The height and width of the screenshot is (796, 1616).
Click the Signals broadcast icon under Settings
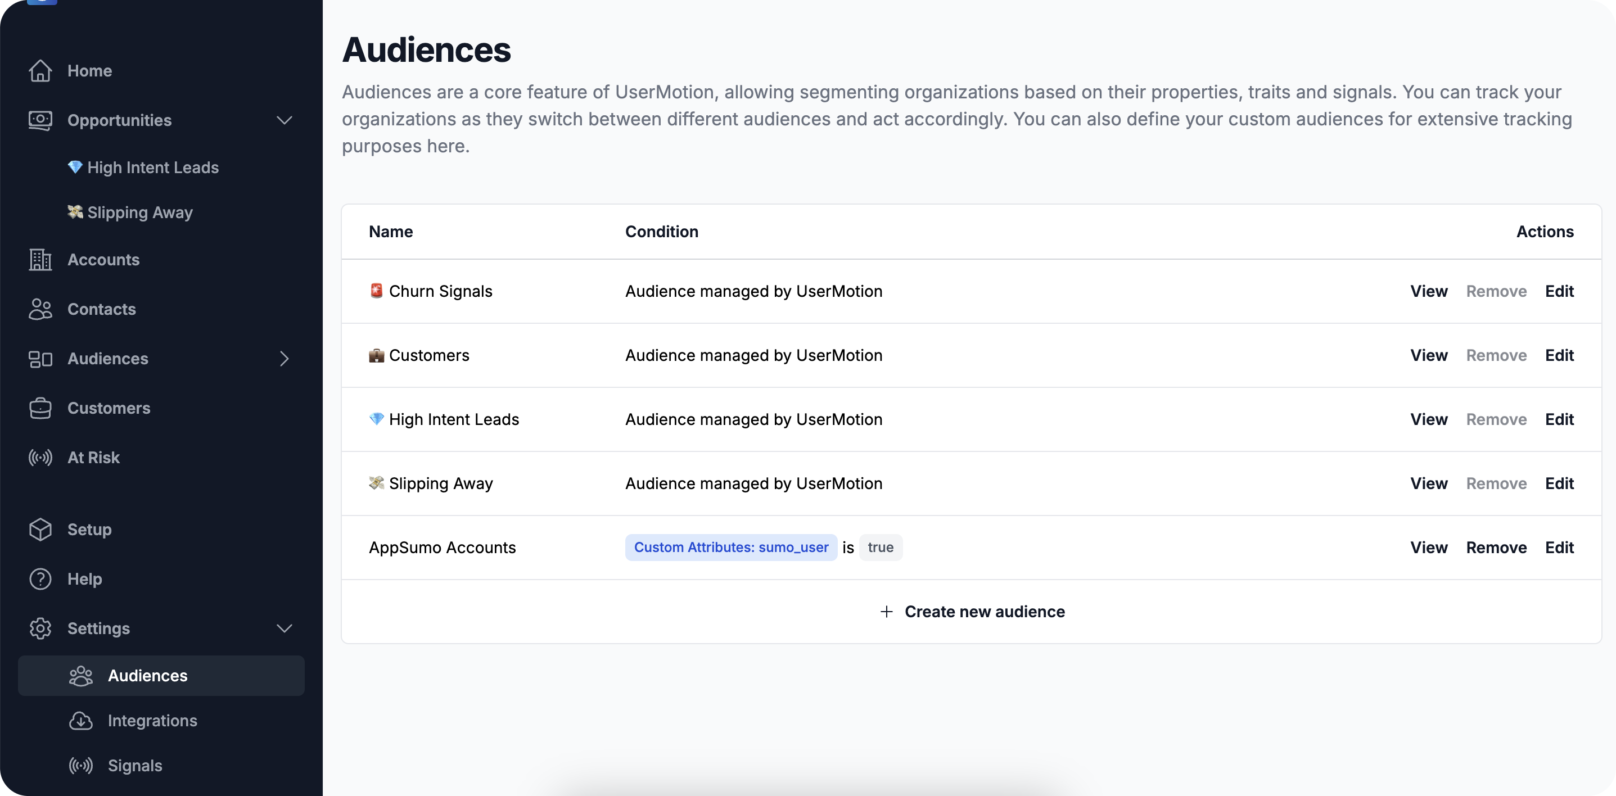[80, 766]
